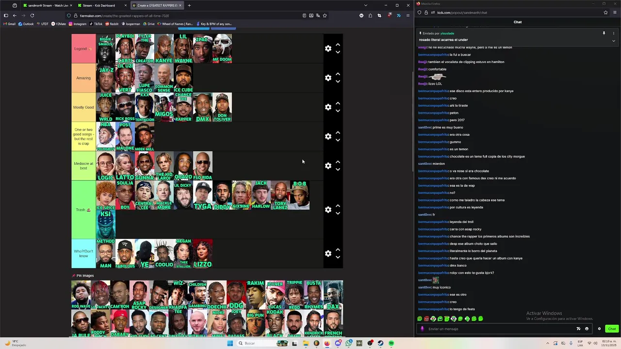Screen dimensions: 621x349
Task: Move Amazing tier up with arrow
Action: coord(338,74)
